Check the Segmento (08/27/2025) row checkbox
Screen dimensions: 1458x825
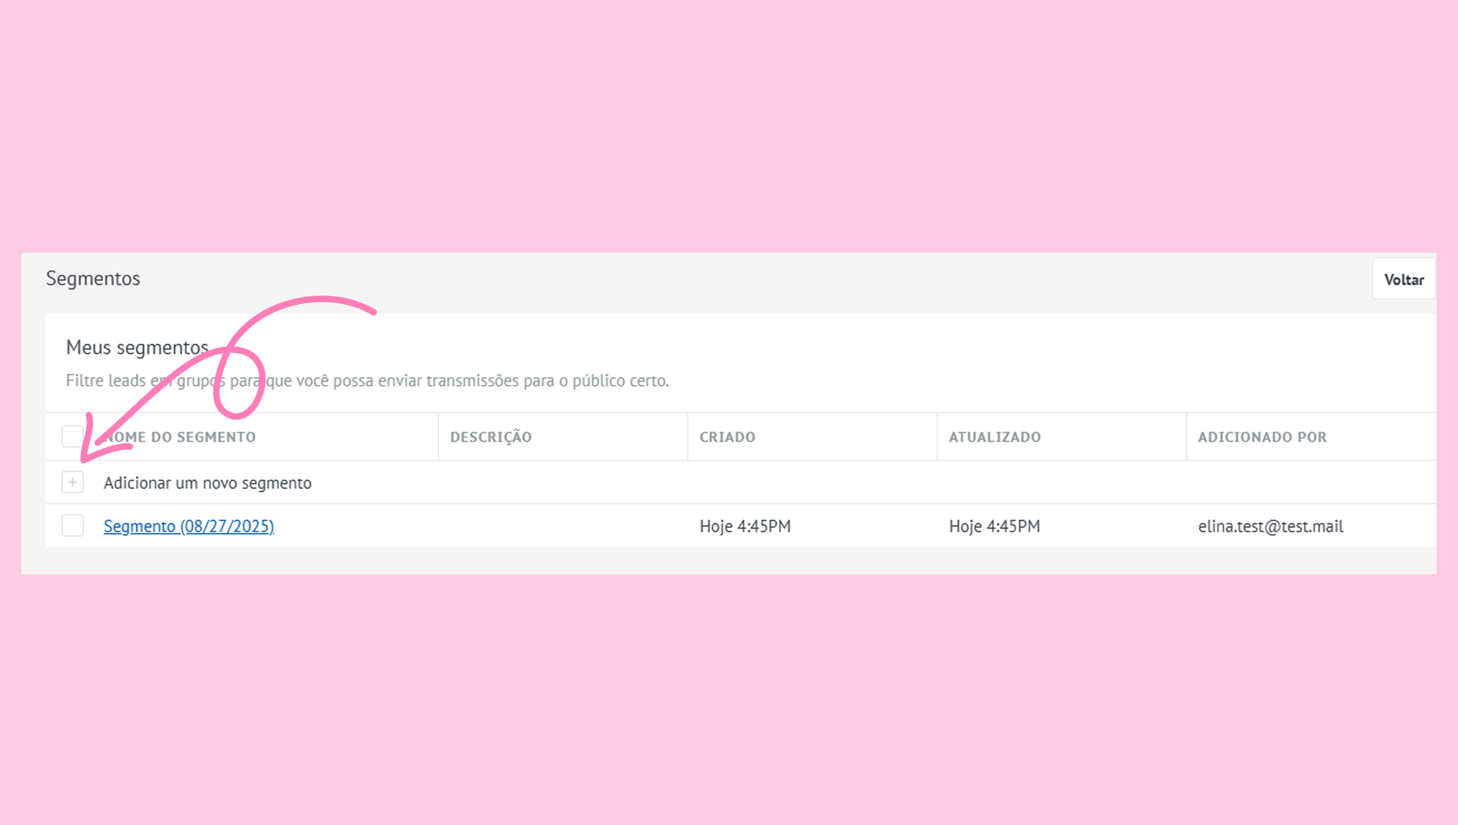[72, 526]
